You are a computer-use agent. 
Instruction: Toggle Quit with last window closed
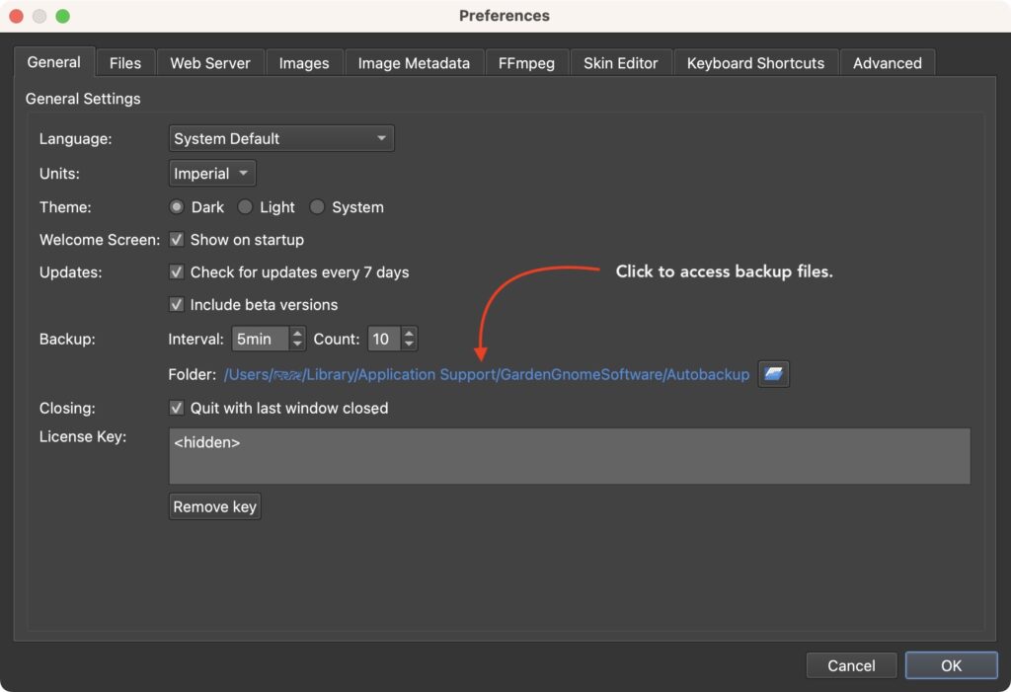pyautogui.click(x=176, y=408)
